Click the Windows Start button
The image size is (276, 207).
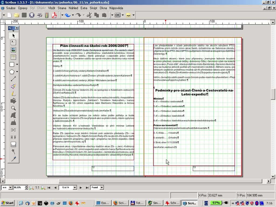coord(8,203)
